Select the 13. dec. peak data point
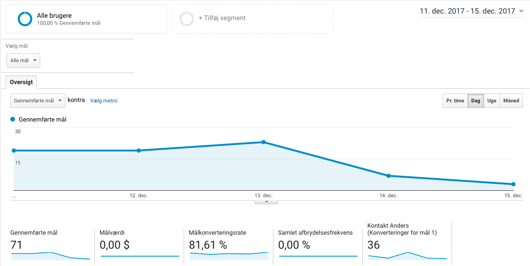Image resolution: width=530 pixels, height=266 pixels. point(264,142)
